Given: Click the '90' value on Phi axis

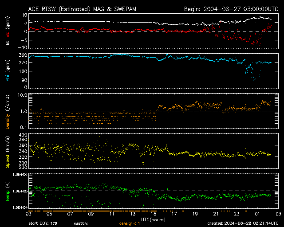Looking at the screenshot, I should click(24, 80).
